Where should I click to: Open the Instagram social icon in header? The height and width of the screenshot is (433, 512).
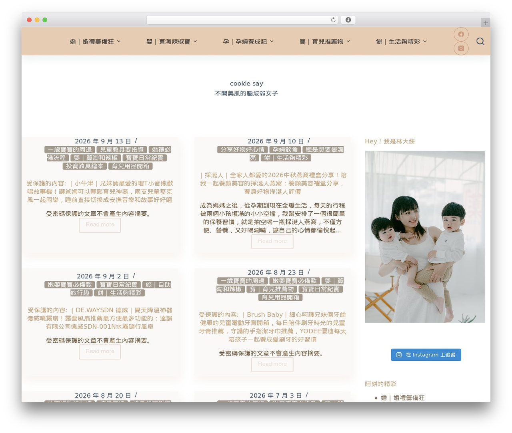pyautogui.click(x=461, y=48)
